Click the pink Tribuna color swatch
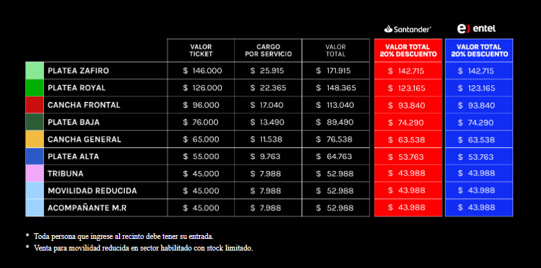The width and height of the screenshot is (541, 268). click(x=34, y=173)
